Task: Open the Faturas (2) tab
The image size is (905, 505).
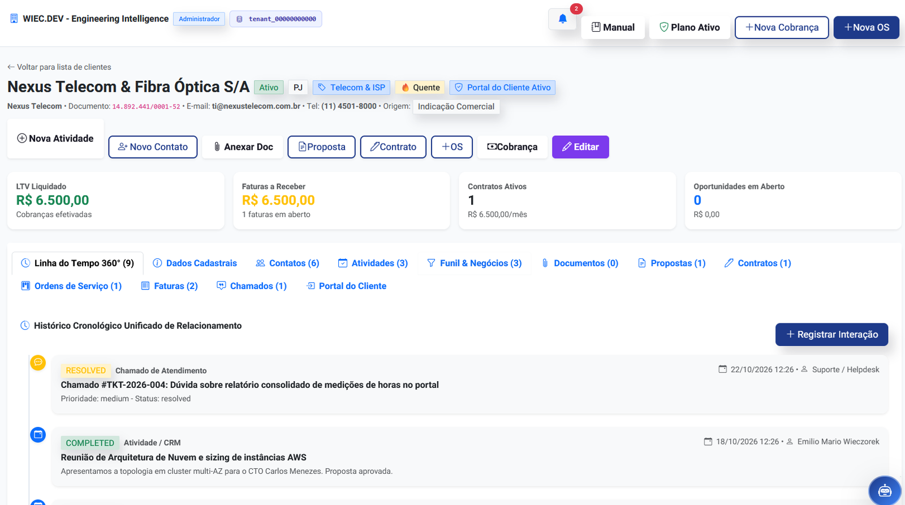Action: tap(169, 286)
